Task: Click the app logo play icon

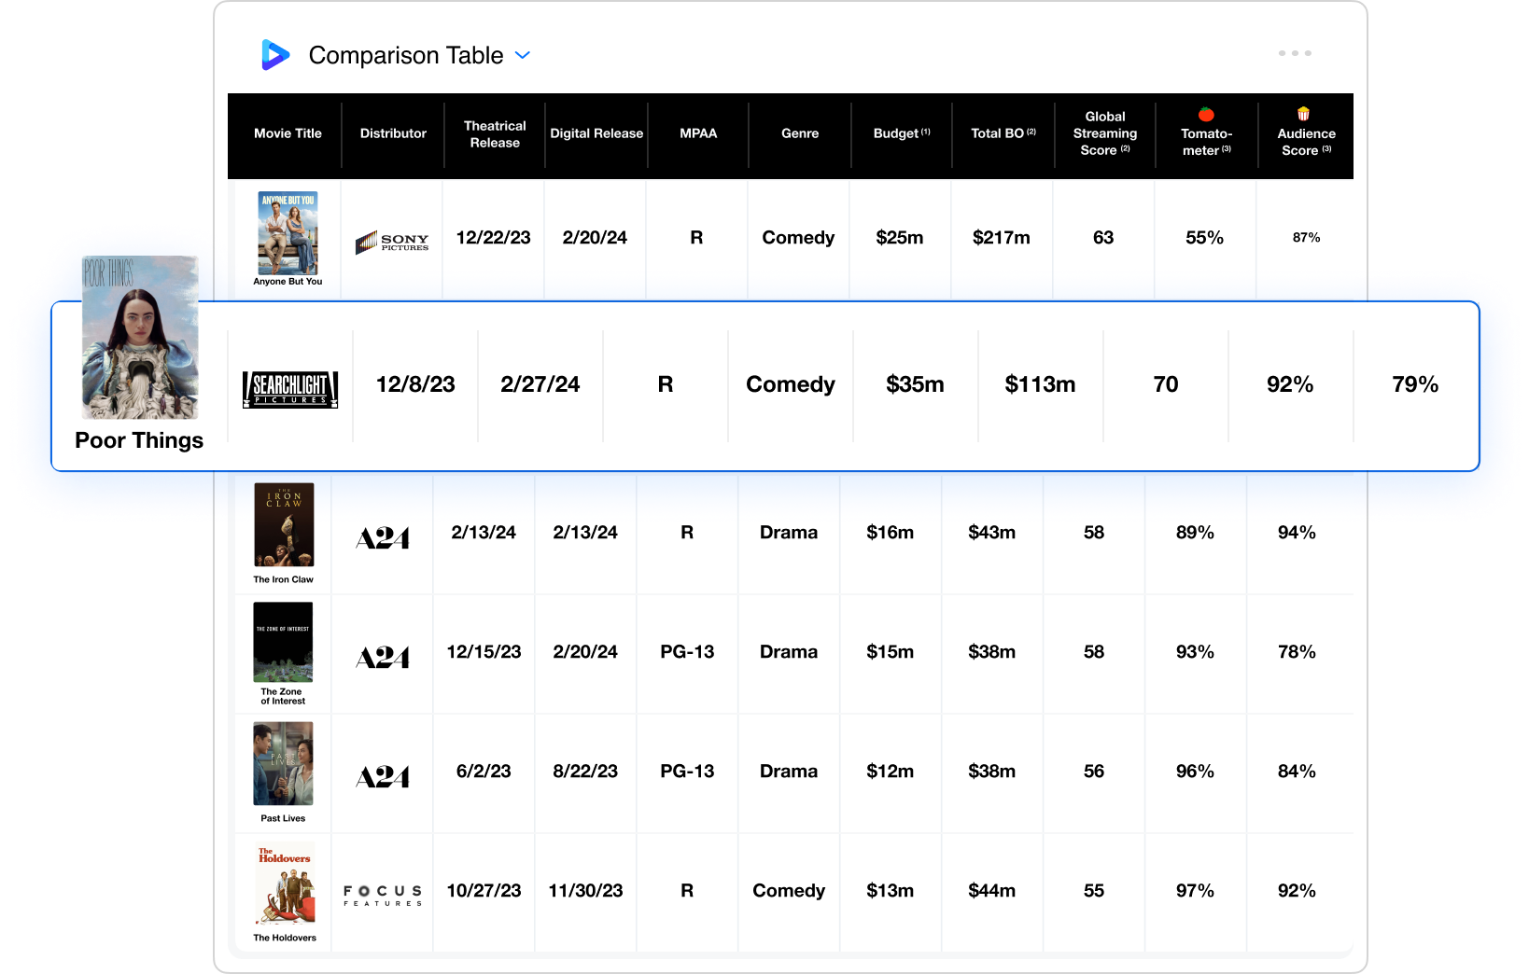Action: pos(274,55)
